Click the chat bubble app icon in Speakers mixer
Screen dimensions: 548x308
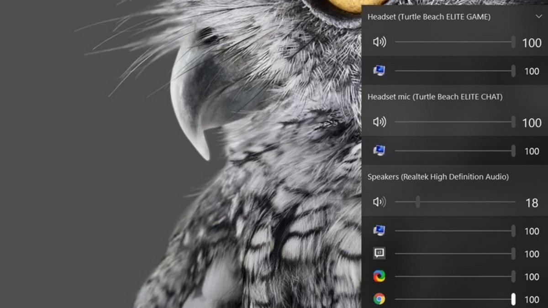tap(379, 253)
